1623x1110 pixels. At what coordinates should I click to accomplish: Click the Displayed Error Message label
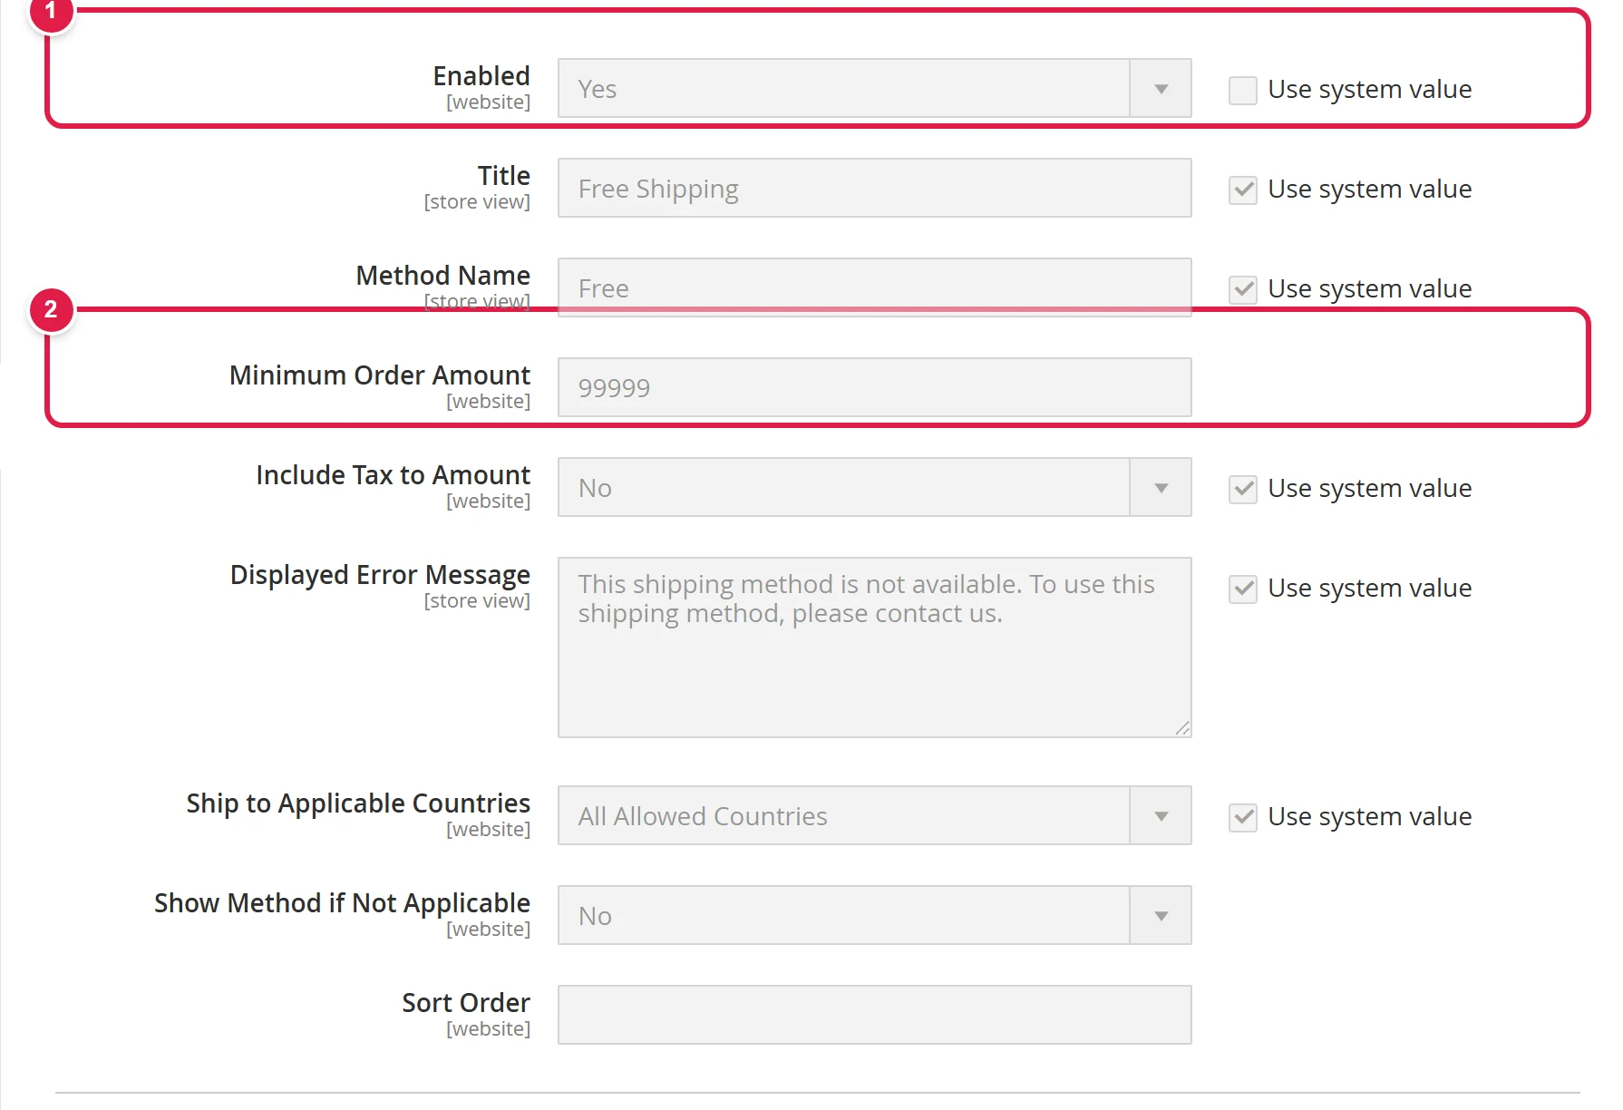click(x=380, y=574)
